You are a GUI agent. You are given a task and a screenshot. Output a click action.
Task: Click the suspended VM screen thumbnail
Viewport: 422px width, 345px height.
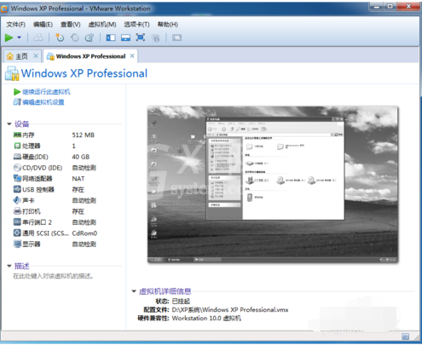pos(273,185)
